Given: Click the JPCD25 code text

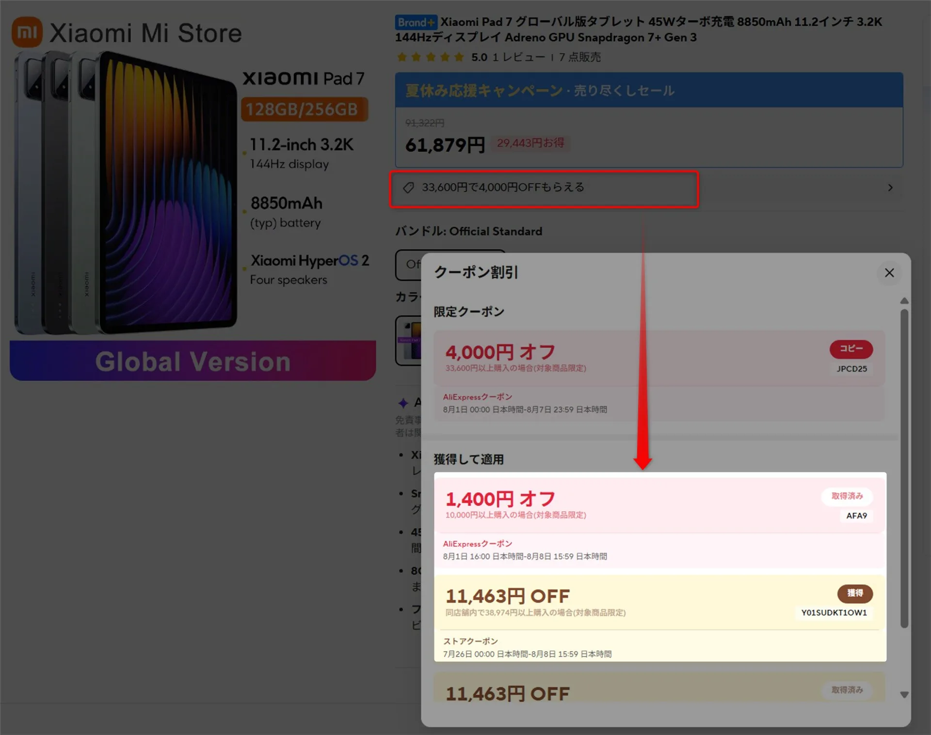Looking at the screenshot, I should [851, 369].
